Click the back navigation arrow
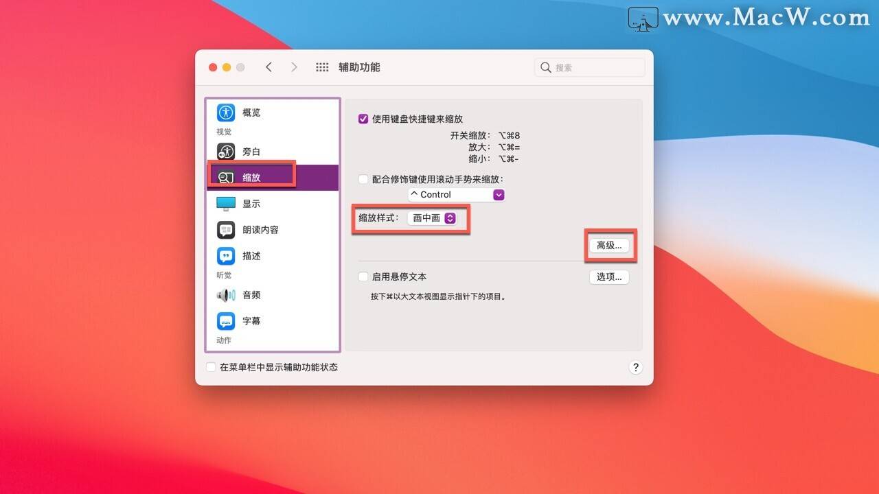Viewport: 879px width, 494px height. [x=269, y=67]
